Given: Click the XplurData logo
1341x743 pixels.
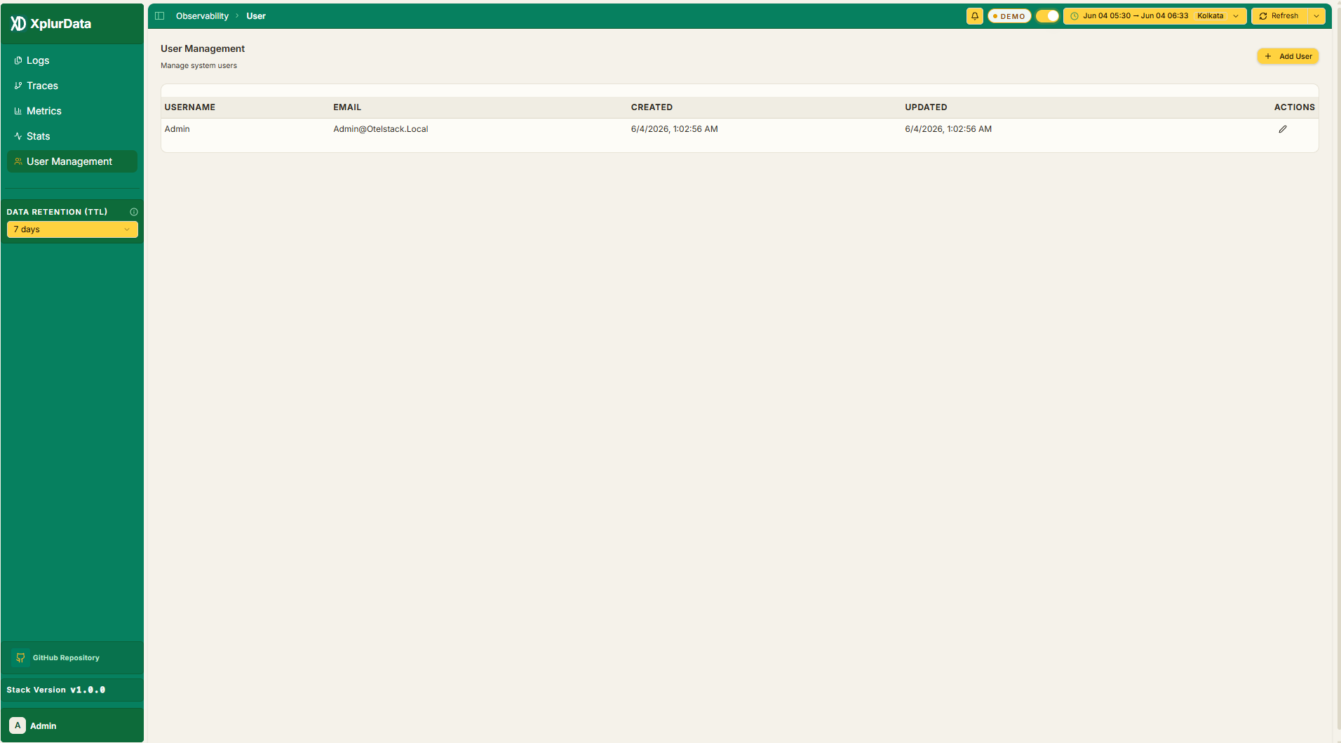Looking at the screenshot, I should (x=50, y=24).
